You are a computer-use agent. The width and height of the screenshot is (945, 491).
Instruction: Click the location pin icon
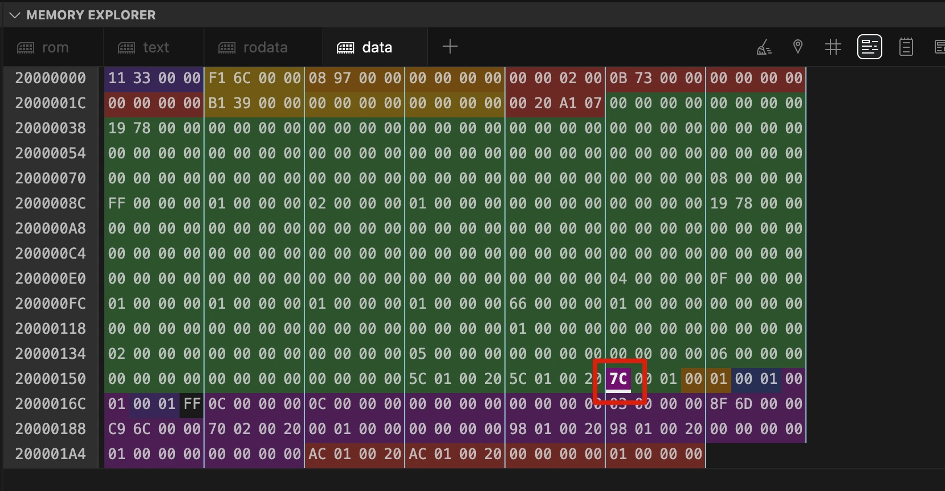click(798, 47)
